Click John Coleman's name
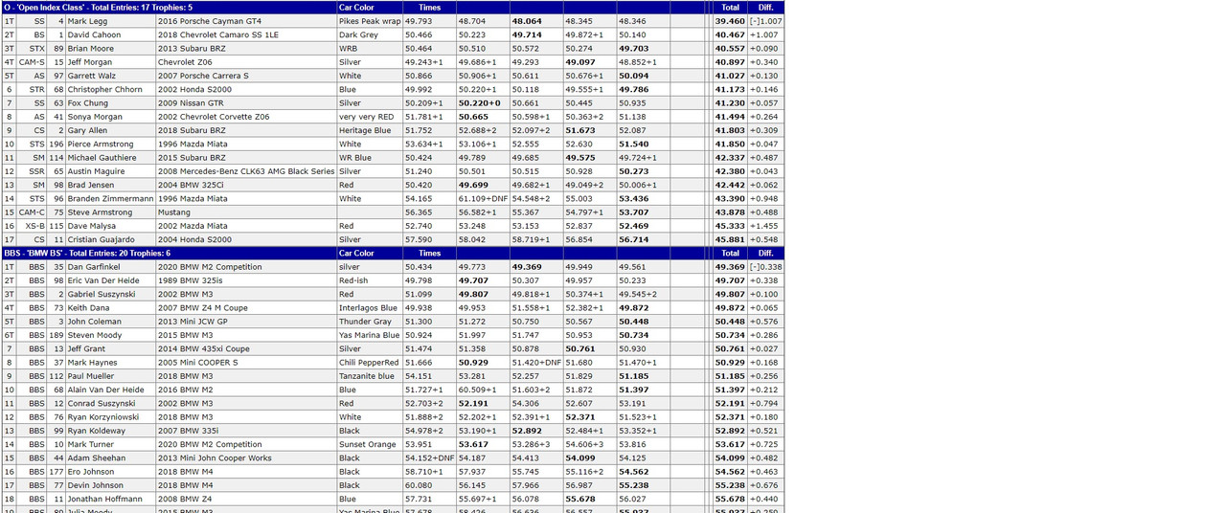 point(95,322)
